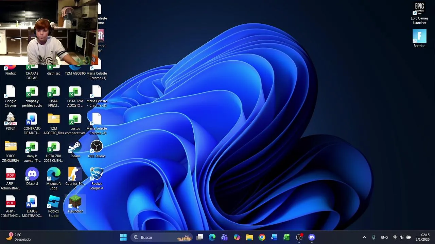Open the Launcher Minecraft desktop shortcut
This screenshot has width=435, height=244.
coord(75,204)
